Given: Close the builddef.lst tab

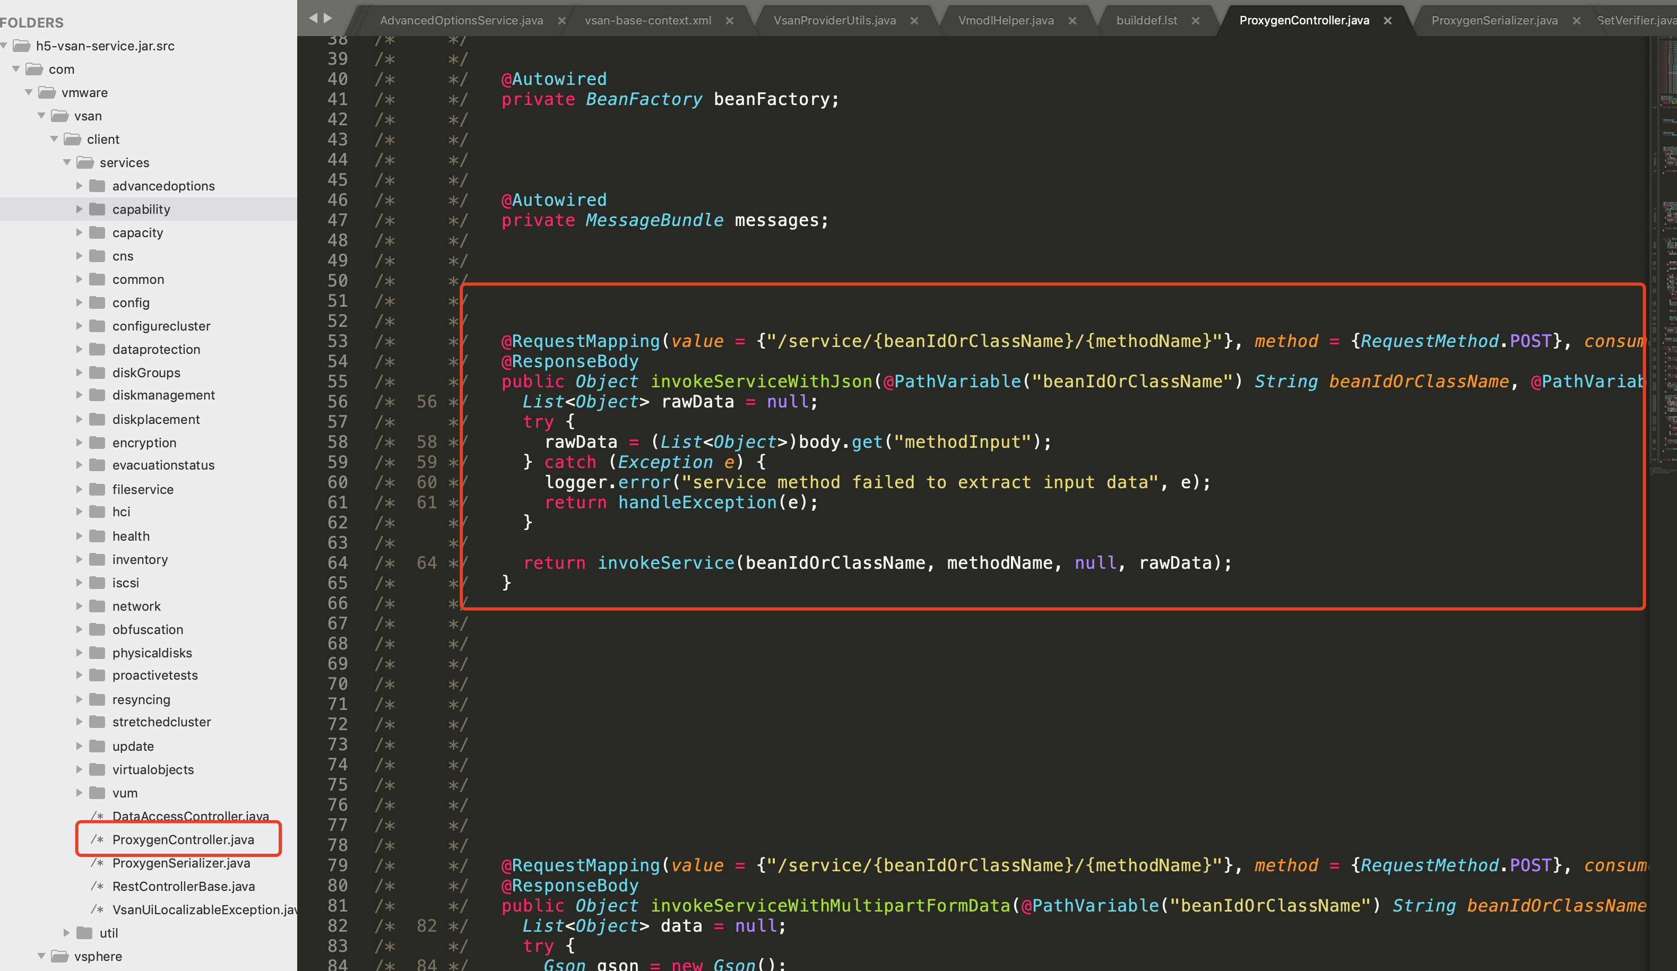Looking at the screenshot, I should 1195,21.
